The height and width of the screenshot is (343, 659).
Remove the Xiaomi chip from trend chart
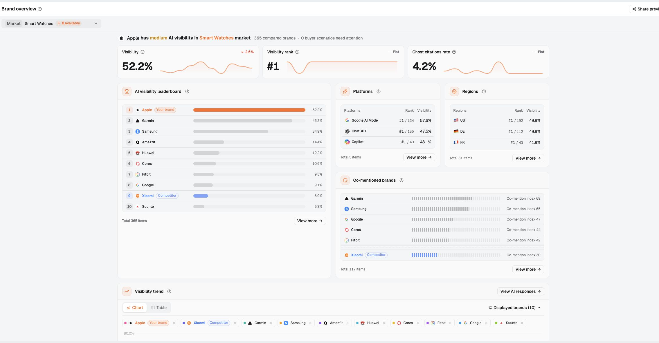(235, 323)
